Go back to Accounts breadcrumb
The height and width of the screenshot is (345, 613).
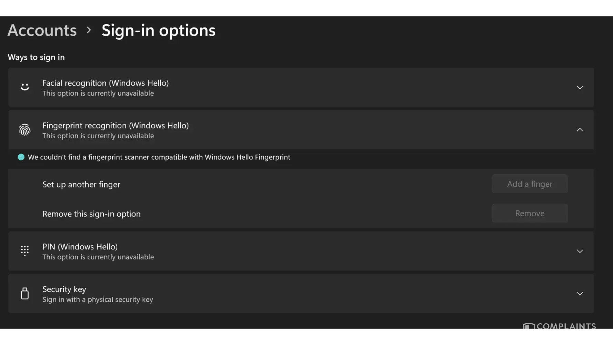tap(42, 30)
